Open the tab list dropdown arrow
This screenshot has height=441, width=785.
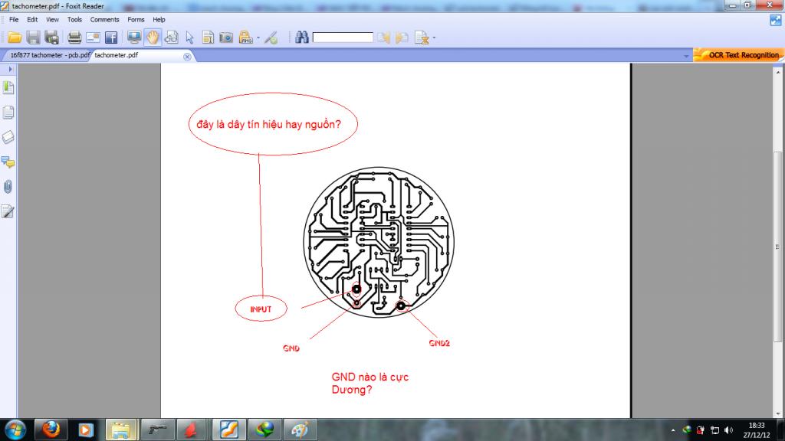(686, 56)
